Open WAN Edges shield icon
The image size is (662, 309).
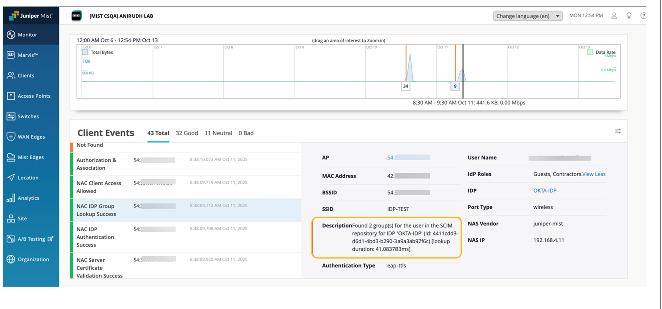point(11,137)
